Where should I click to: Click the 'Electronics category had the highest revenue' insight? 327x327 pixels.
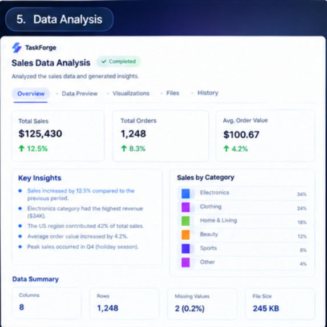(85, 212)
